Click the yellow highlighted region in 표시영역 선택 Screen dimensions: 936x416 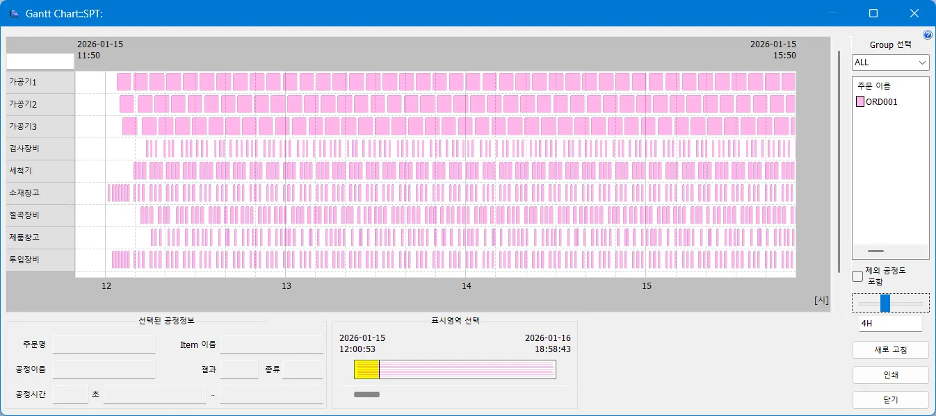point(366,369)
